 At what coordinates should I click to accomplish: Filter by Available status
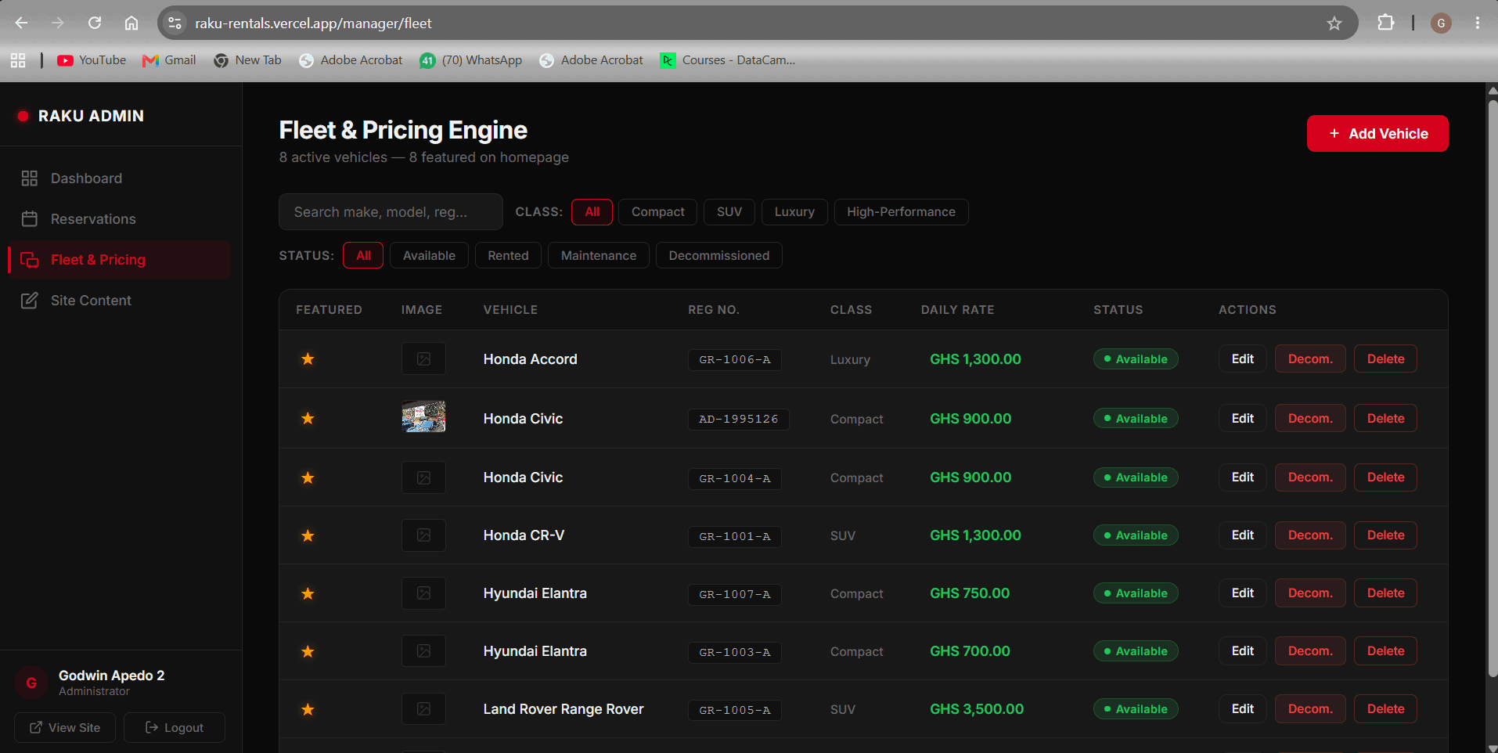[429, 256]
